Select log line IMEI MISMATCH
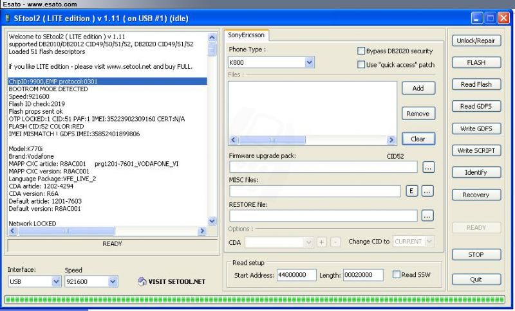Image resolution: width=515 pixels, height=311 pixels. pos(74,134)
